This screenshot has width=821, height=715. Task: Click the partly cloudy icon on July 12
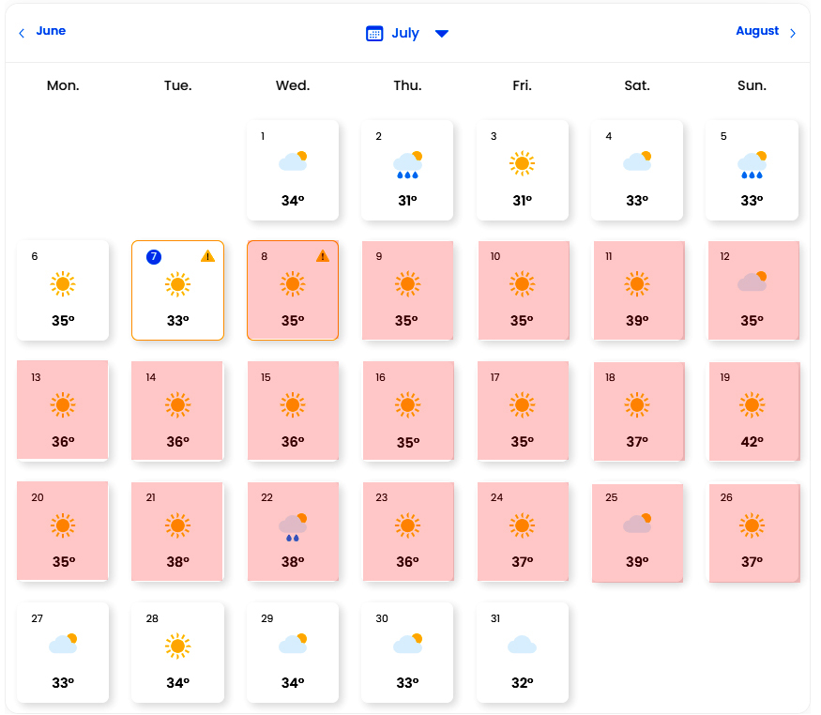[x=752, y=281]
